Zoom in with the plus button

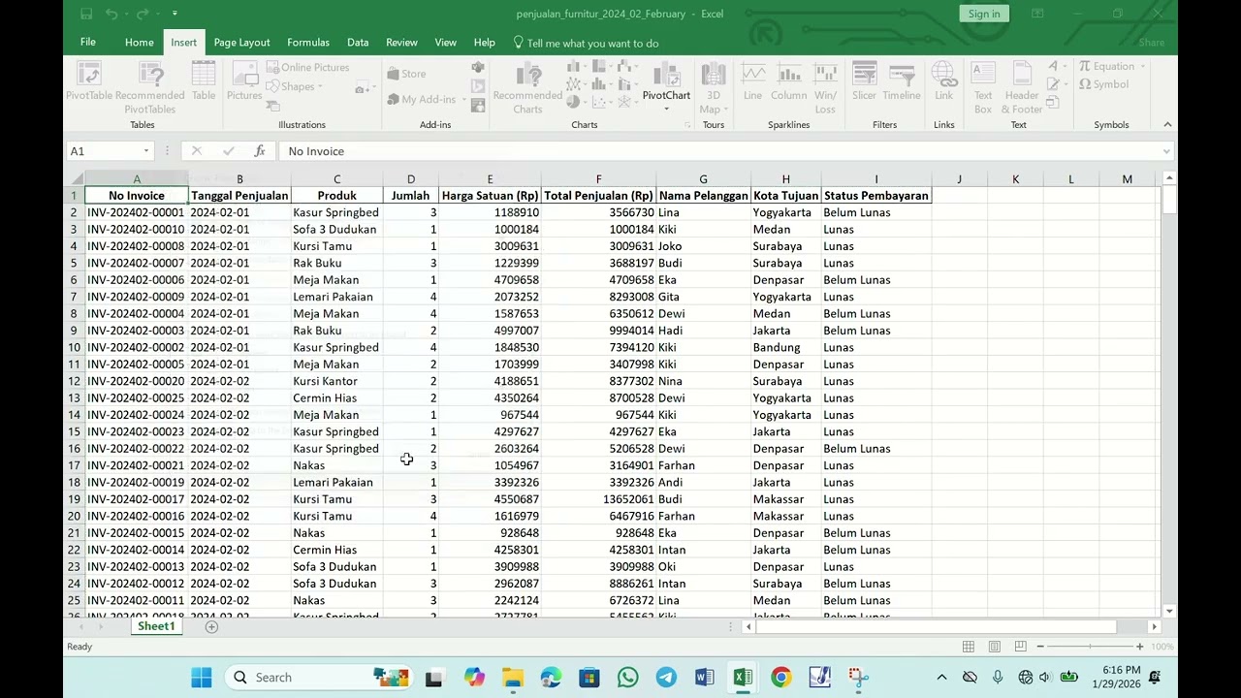point(1140,647)
